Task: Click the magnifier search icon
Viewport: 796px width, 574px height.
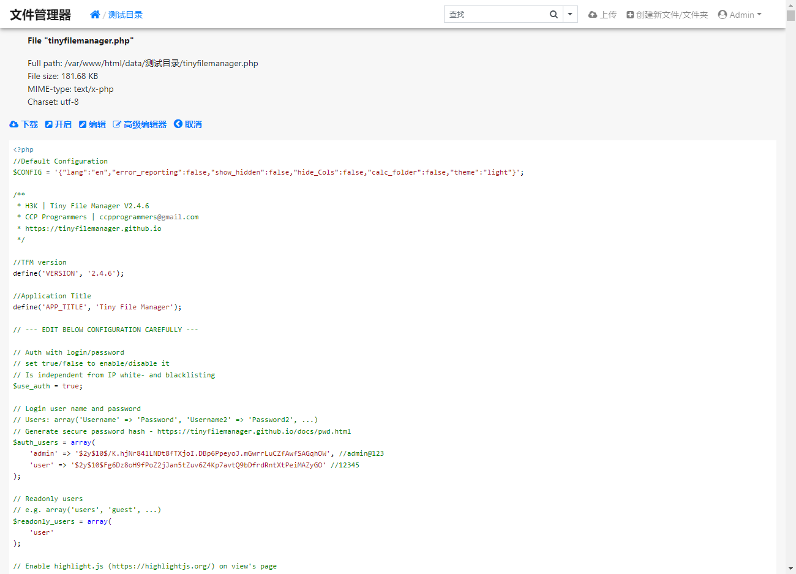Action: [x=554, y=14]
